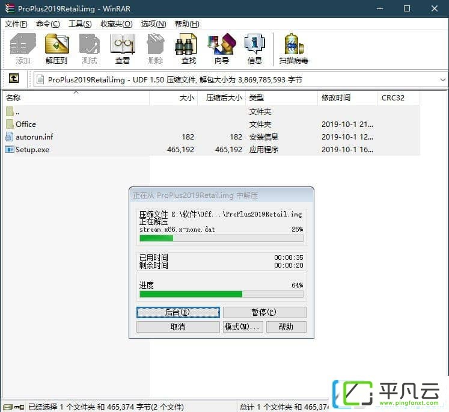Viewport: 449px width, 412px height.
Task: Go up one folder level arrow icon
Action: point(14,79)
